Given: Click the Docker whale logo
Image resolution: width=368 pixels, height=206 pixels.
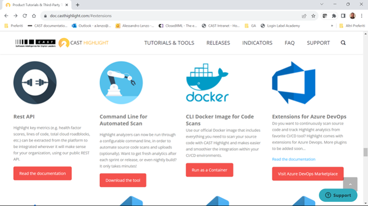Looking at the screenshot, I should point(207,83).
